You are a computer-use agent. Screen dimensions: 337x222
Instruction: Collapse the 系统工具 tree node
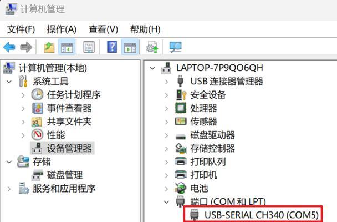tap(9, 82)
